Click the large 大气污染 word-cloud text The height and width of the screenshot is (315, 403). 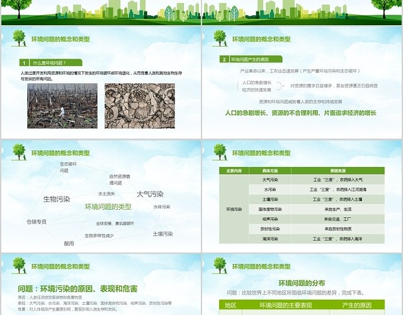[x=150, y=194]
